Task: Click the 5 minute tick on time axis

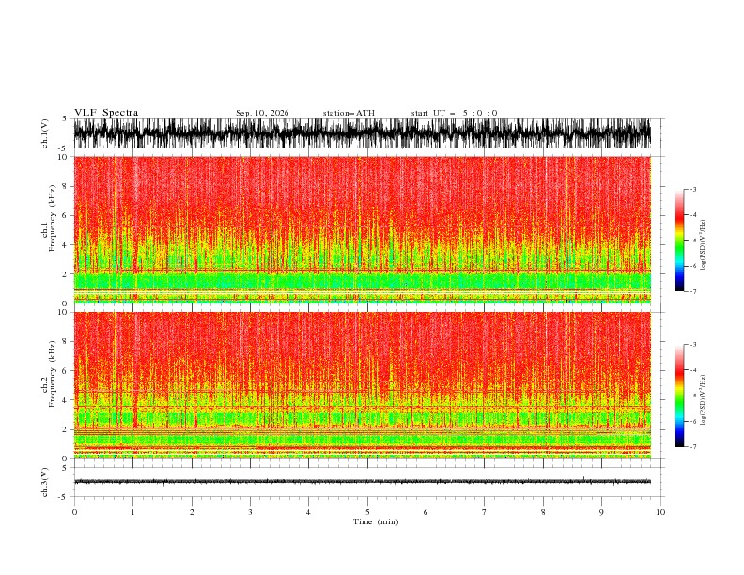Action: click(367, 512)
